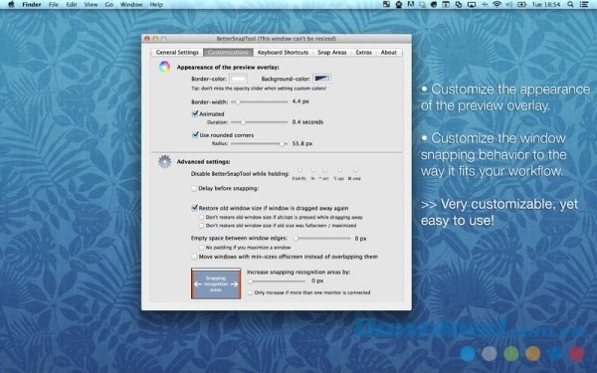
Task: Select the opt modifier option
Action: [339, 170]
